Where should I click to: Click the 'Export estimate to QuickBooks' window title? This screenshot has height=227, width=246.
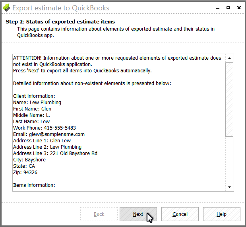point(61,8)
